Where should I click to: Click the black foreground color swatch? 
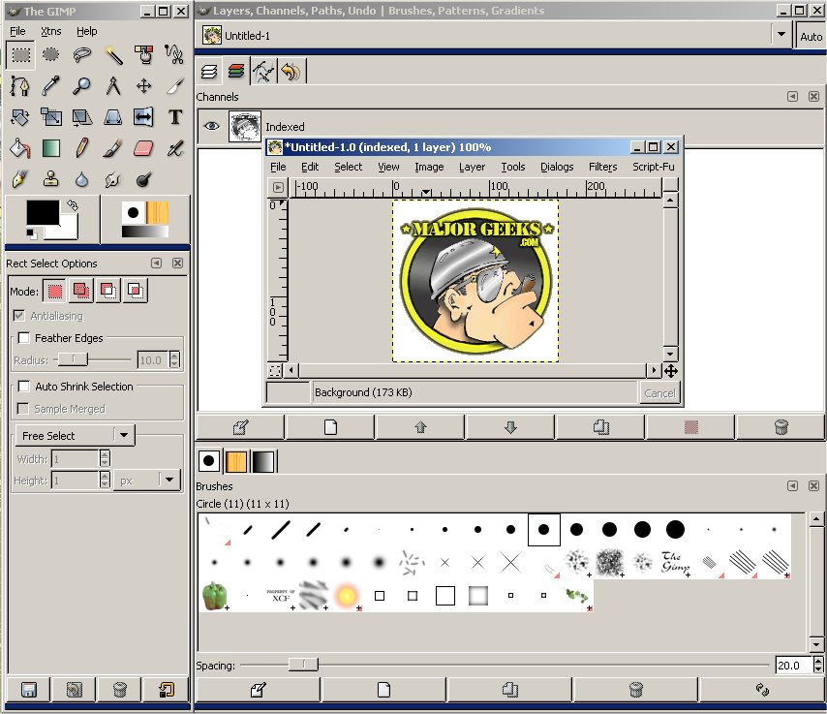[42, 212]
